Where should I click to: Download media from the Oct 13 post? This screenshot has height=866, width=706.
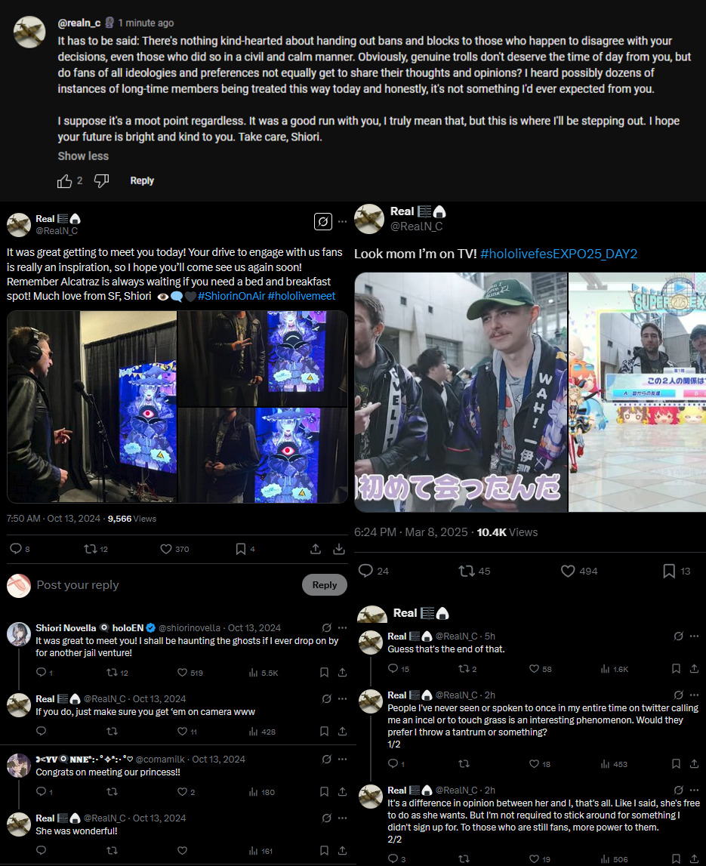(x=339, y=549)
